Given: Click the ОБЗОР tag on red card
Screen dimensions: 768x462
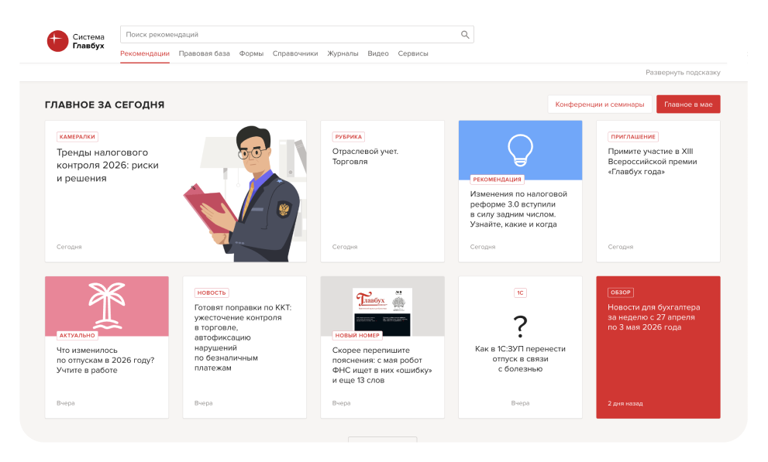Looking at the screenshot, I should (621, 293).
